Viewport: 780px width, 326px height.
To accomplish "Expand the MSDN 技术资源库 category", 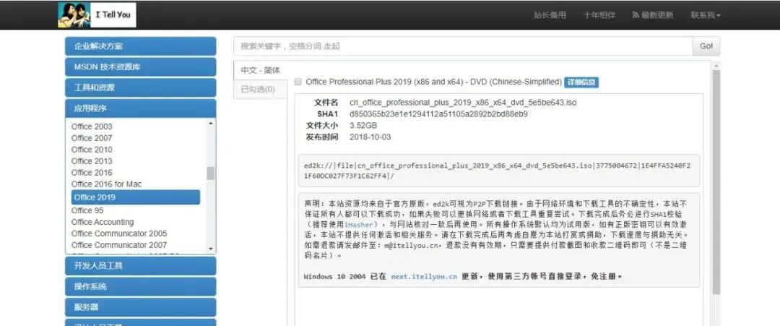I will (x=141, y=67).
